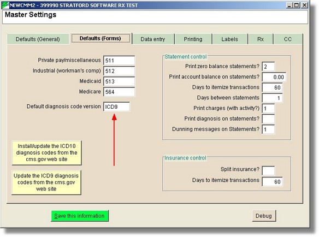Screen dimensions: 319x237
Task: Click the Industrial (workman's comp) form field
Action: click(x=119, y=71)
